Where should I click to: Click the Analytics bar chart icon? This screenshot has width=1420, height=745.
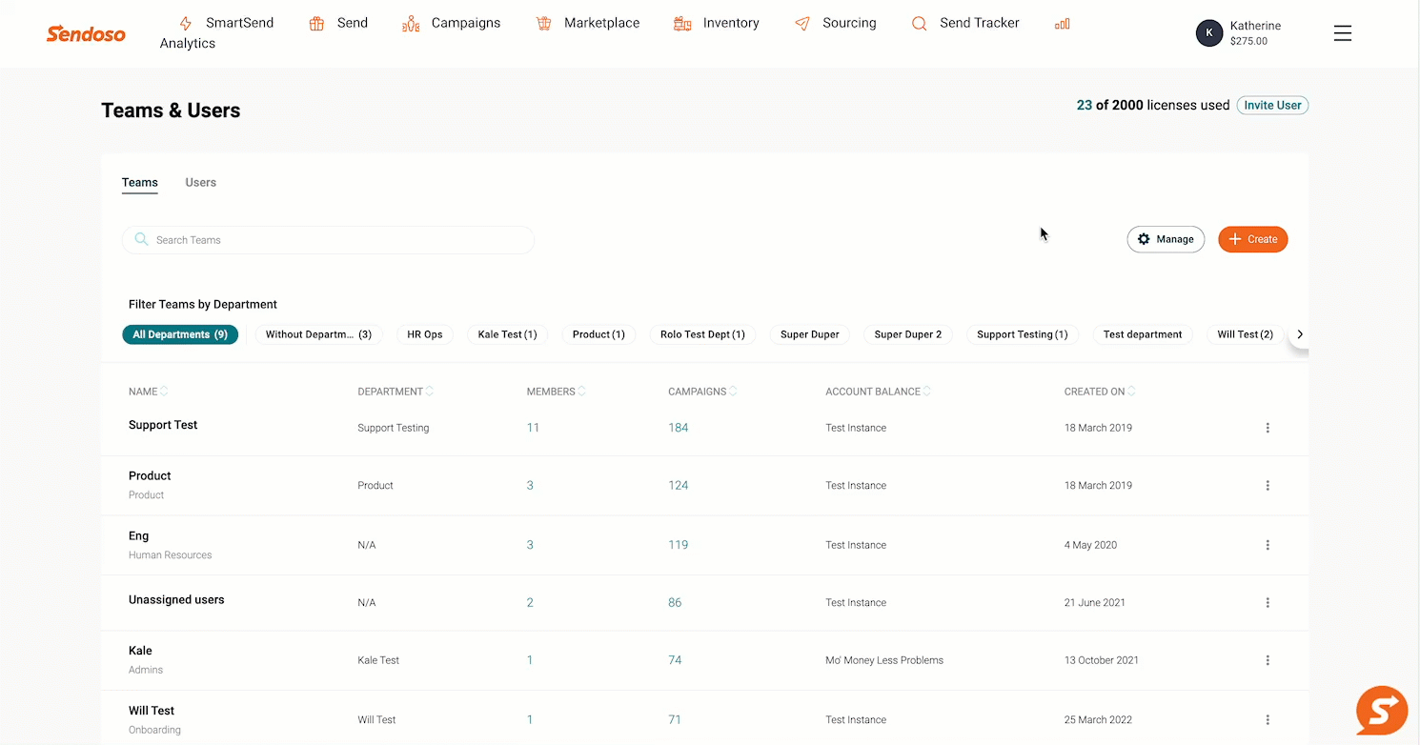[1063, 24]
